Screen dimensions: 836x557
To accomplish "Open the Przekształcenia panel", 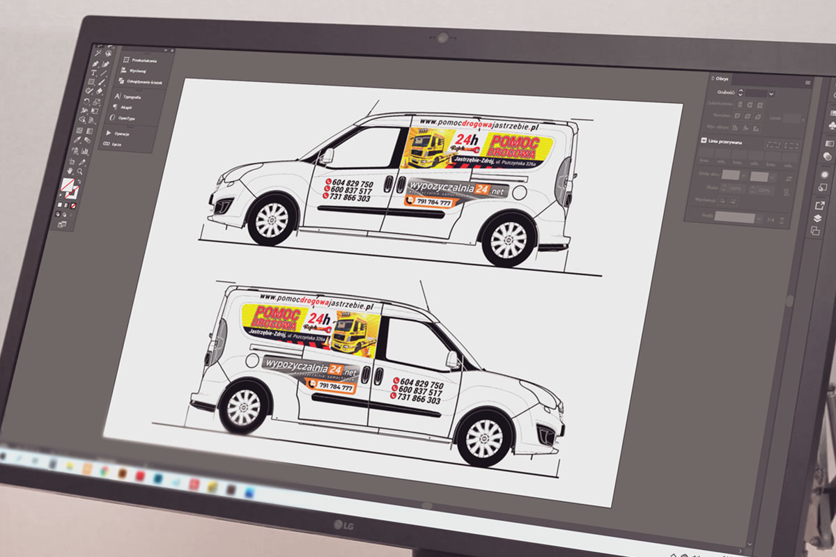I will (x=139, y=61).
